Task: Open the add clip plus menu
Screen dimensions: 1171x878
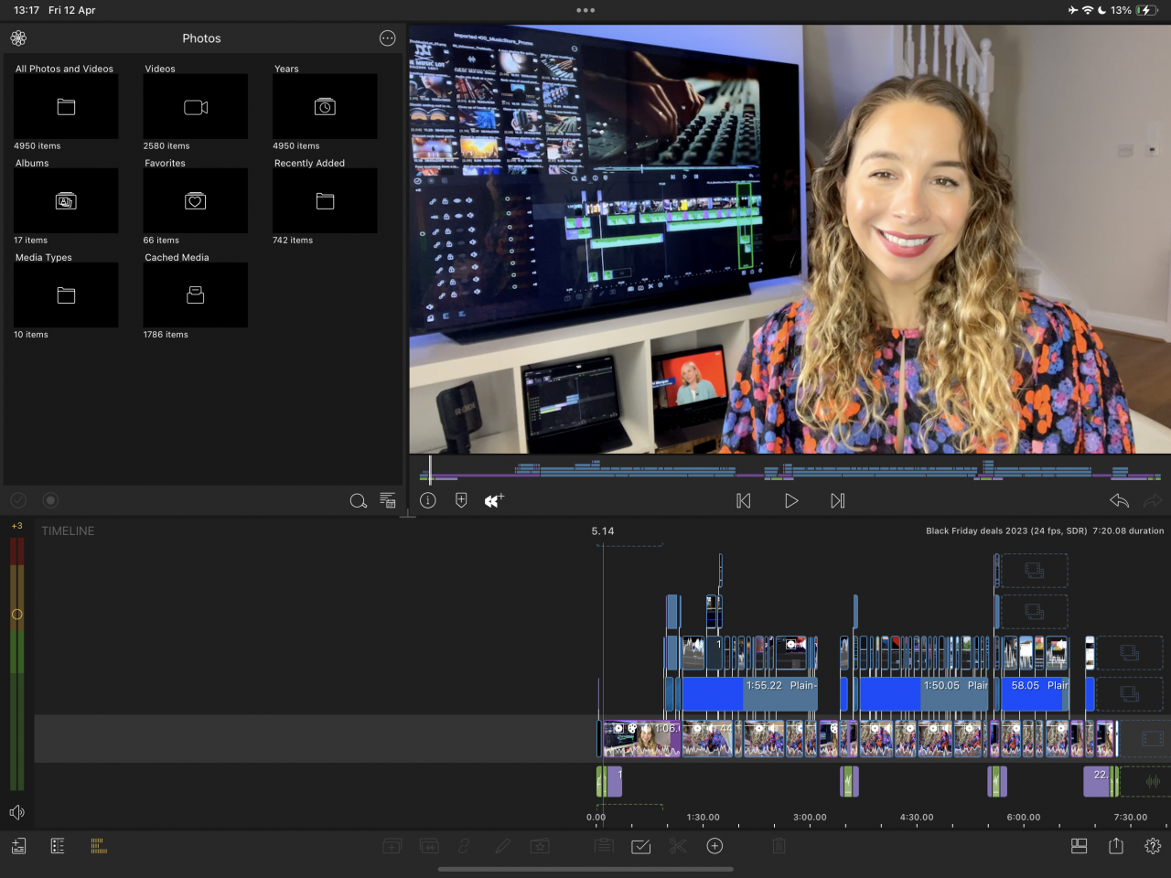Action: 714,846
